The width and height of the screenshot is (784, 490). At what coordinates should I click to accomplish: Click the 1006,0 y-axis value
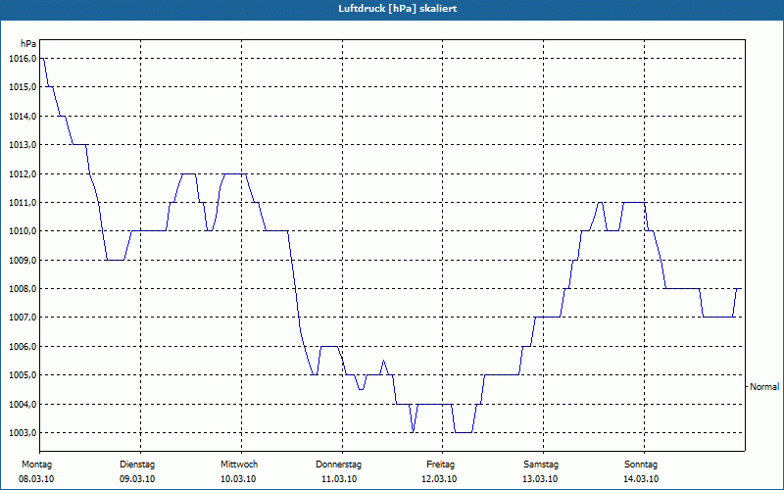[23, 347]
